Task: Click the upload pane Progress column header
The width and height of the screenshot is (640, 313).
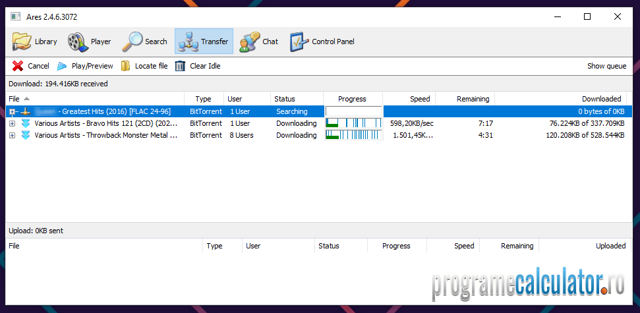Action: click(x=397, y=246)
